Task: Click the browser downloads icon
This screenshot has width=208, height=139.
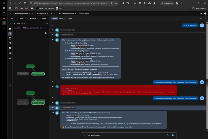Action: point(154,3)
